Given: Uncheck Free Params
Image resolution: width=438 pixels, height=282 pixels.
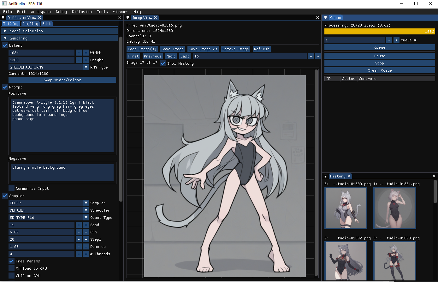Looking at the screenshot, I should point(11,261).
